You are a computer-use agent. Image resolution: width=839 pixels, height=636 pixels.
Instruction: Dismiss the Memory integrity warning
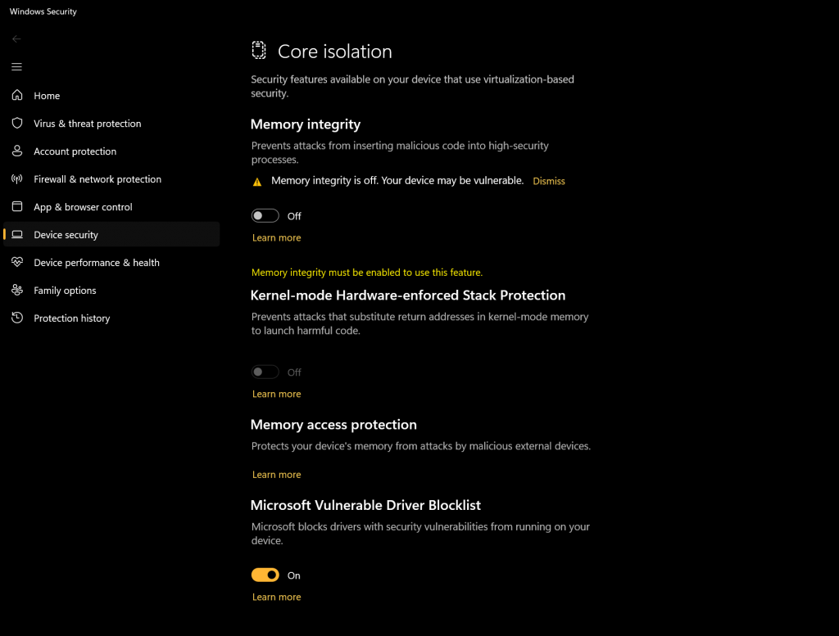point(549,181)
